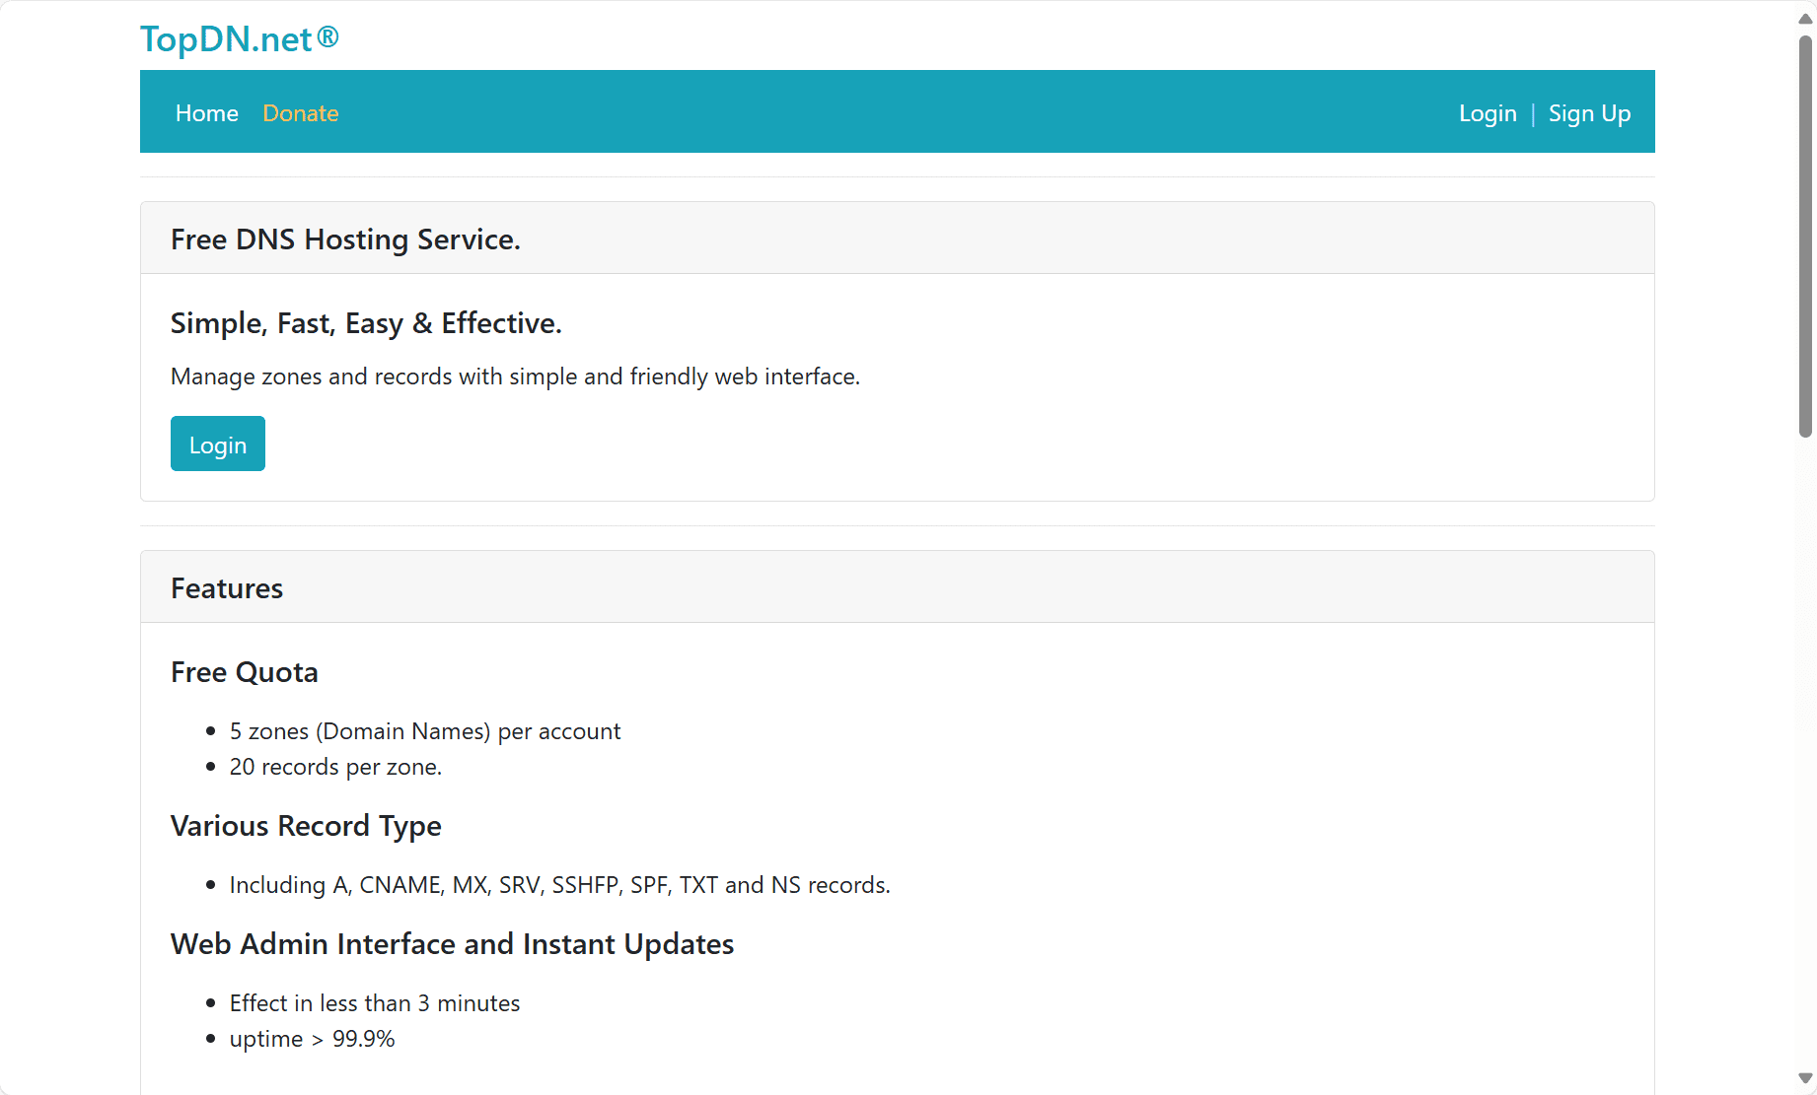This screenshot has width=1817, height=1095.
Task: Click the "uptime > 99.9%" list item
Action: 312,1039
